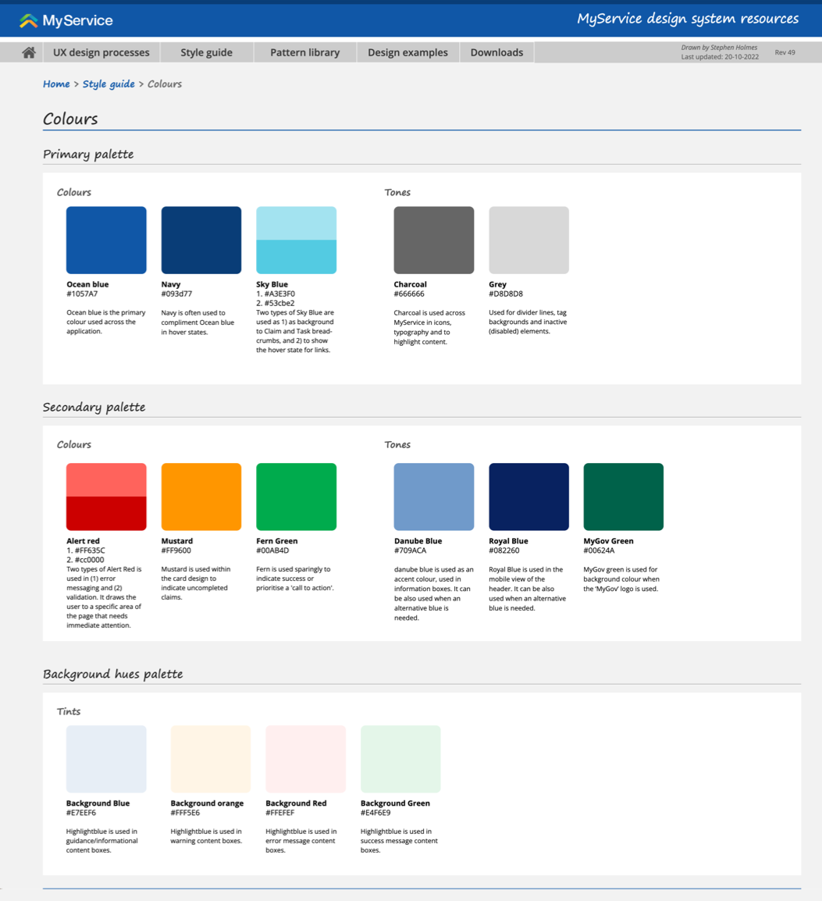Click the Primary palette heading

88,154
